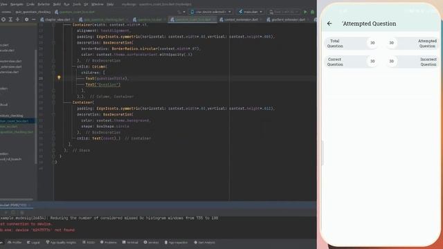Image resolution: width=443 pixels, height=249 pixels.
Task: Click the 'Reducing the number of considered' log line
Action: 109,218
